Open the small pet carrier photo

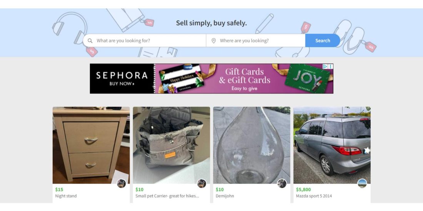click(x=171, y=145)
